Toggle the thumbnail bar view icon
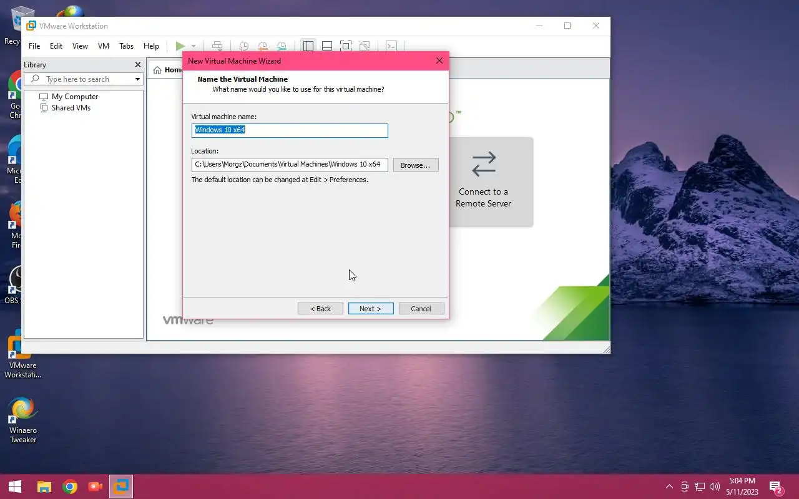Image resolution: width=799 pixels, height=499 pixels. (326, 46)
